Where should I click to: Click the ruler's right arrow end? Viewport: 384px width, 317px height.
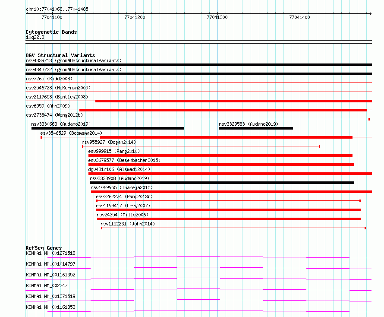(370, 14)
